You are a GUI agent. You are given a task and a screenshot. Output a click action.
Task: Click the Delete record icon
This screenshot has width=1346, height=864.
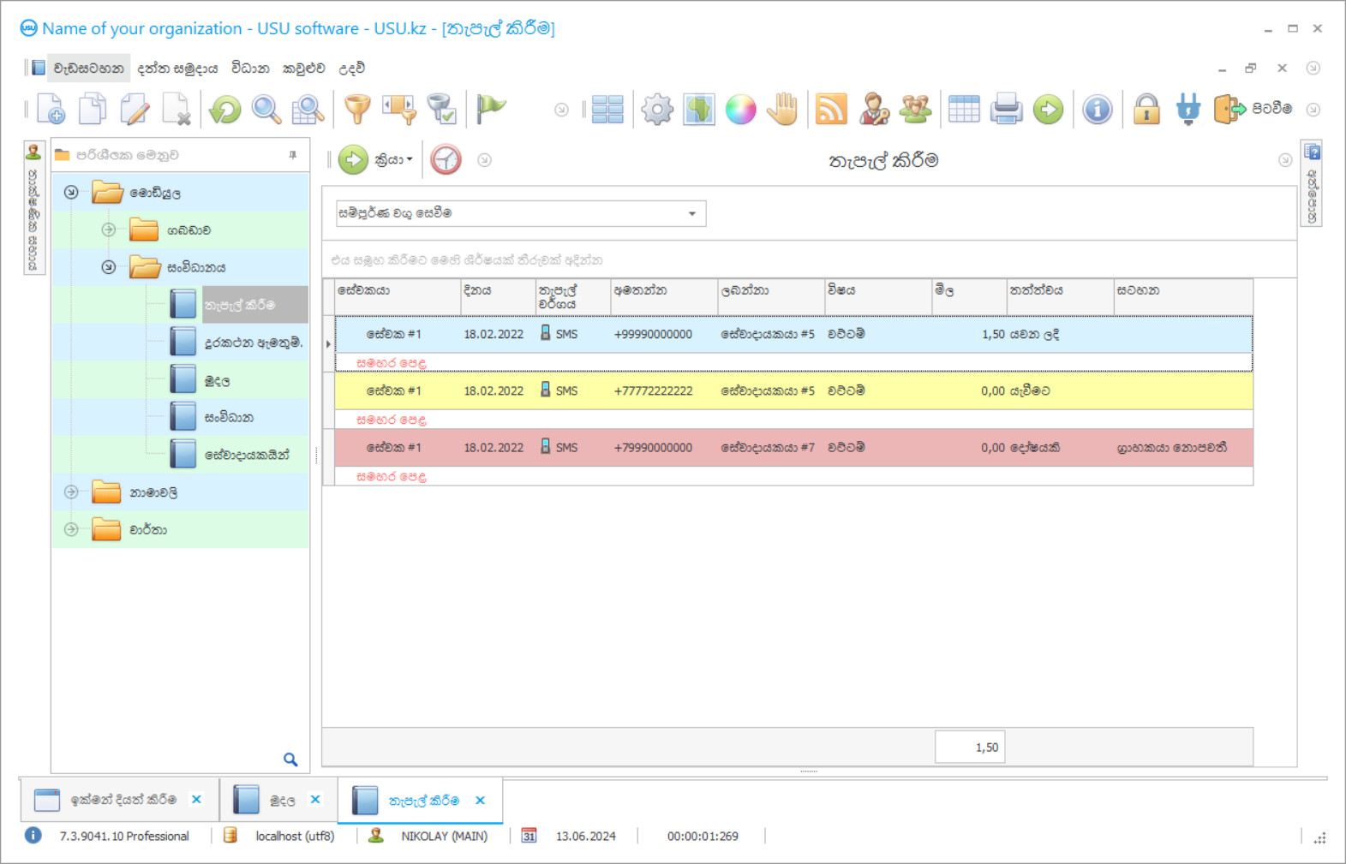176,110
